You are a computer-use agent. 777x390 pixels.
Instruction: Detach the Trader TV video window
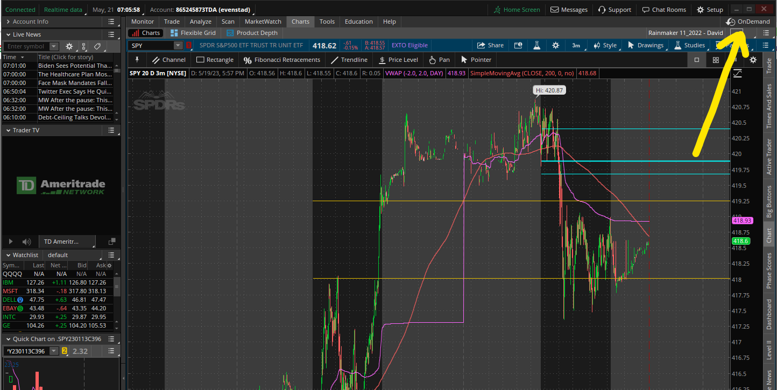111,242
